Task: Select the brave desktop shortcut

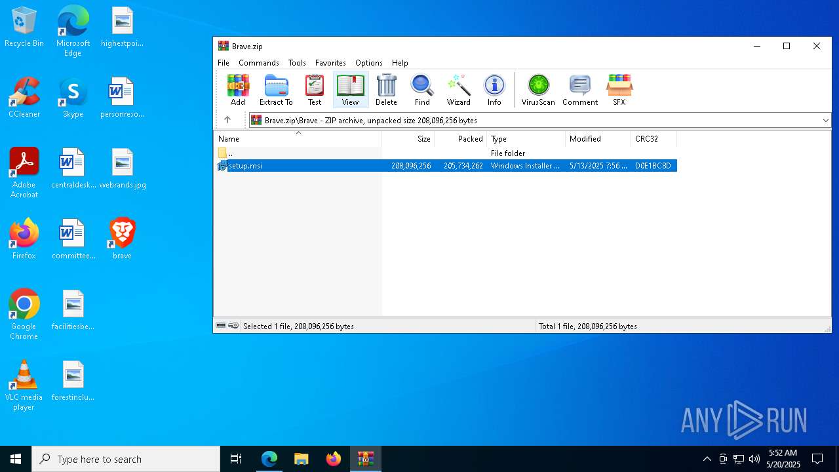Action: click(x=122, y=239)
